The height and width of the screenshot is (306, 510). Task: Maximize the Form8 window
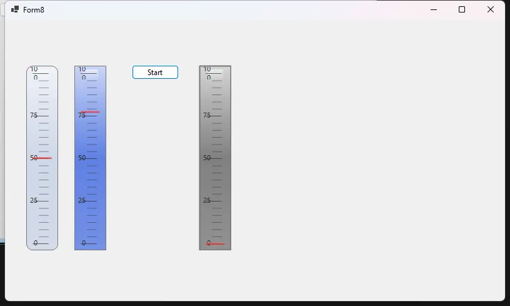tap(462, 9)
